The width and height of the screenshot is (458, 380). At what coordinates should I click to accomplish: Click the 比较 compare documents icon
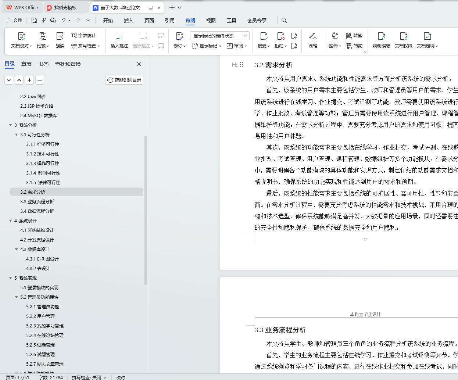pos(43,36)
